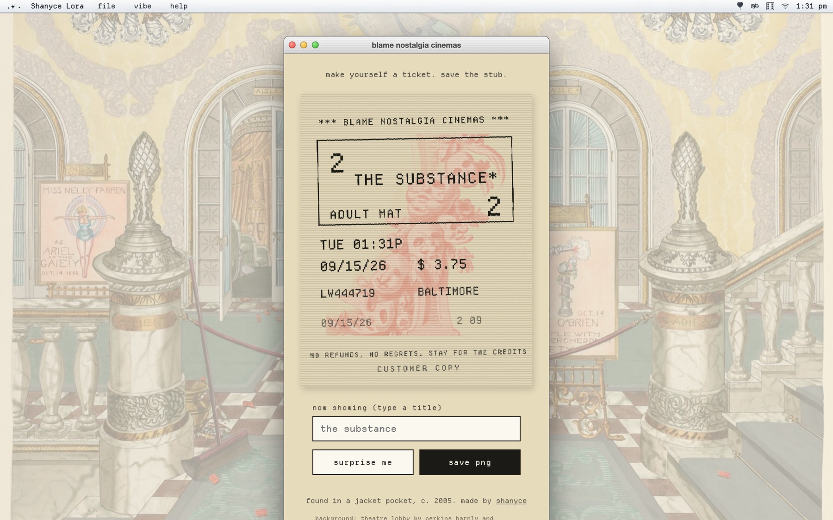Image resolution: width=833 pixels, height=520 pixels.
Task: Click the LW444719 code on ticket
Action: [x=348, y=293]
